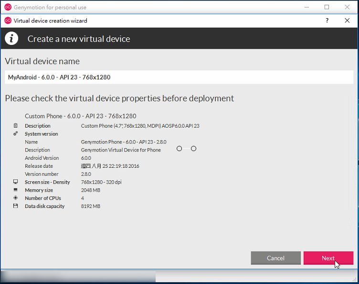Click the Genymotion logo in wizard title bar

pos(8,21)
